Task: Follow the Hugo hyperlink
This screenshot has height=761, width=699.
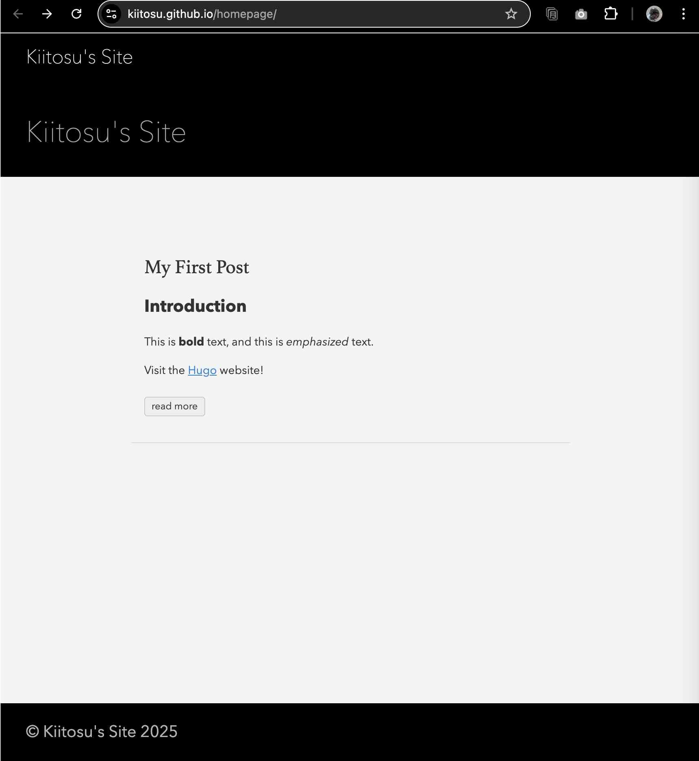Action: (202, 370)
